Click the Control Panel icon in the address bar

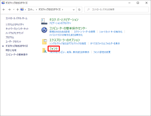pos(22,9)
